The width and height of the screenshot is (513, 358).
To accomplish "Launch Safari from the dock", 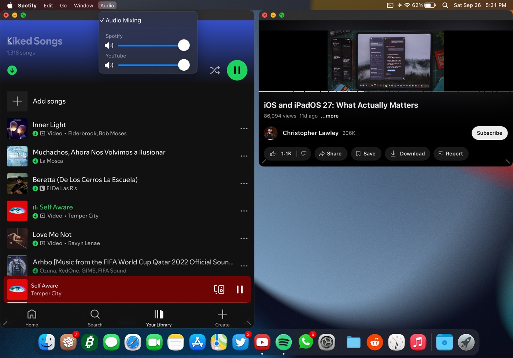I will 133,342.
